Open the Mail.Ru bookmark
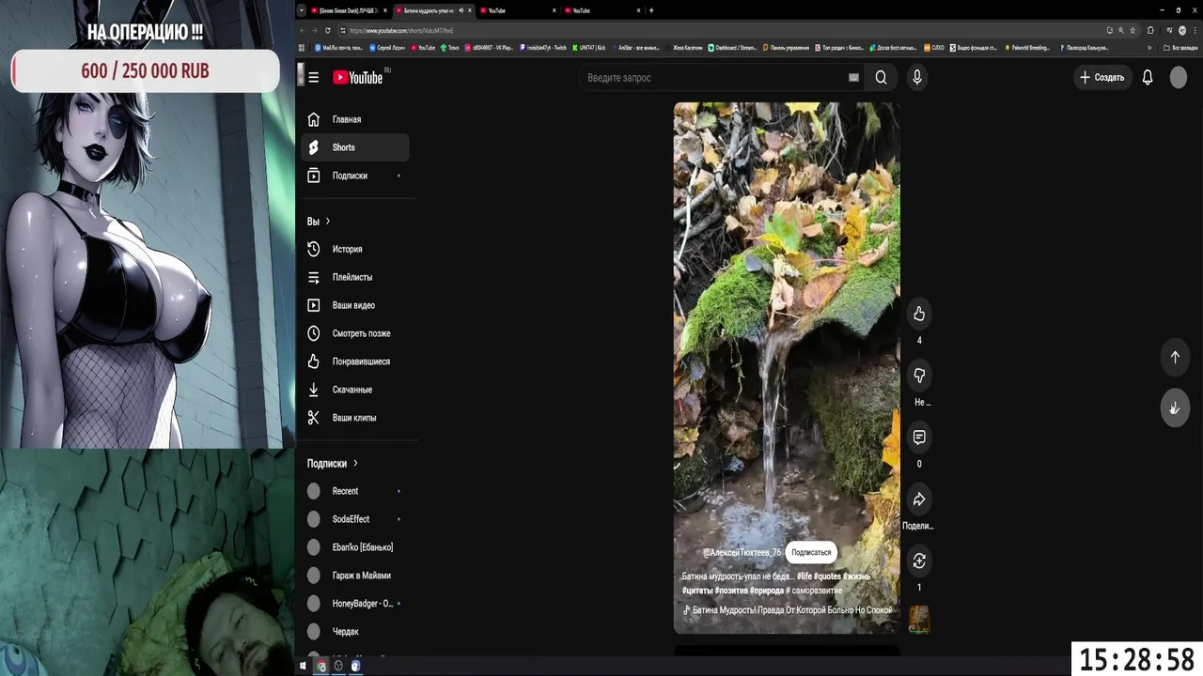The height and width of the screenshot is (676, 1203). click(x=340, y=47)
